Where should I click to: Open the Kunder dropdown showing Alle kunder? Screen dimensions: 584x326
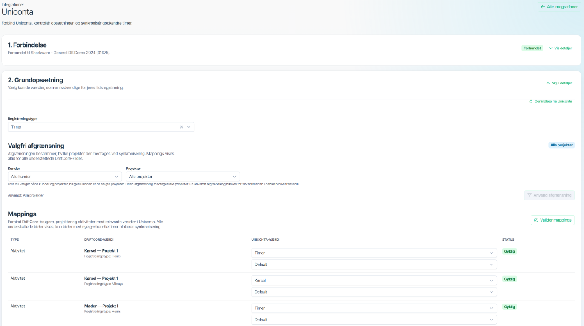65,177
